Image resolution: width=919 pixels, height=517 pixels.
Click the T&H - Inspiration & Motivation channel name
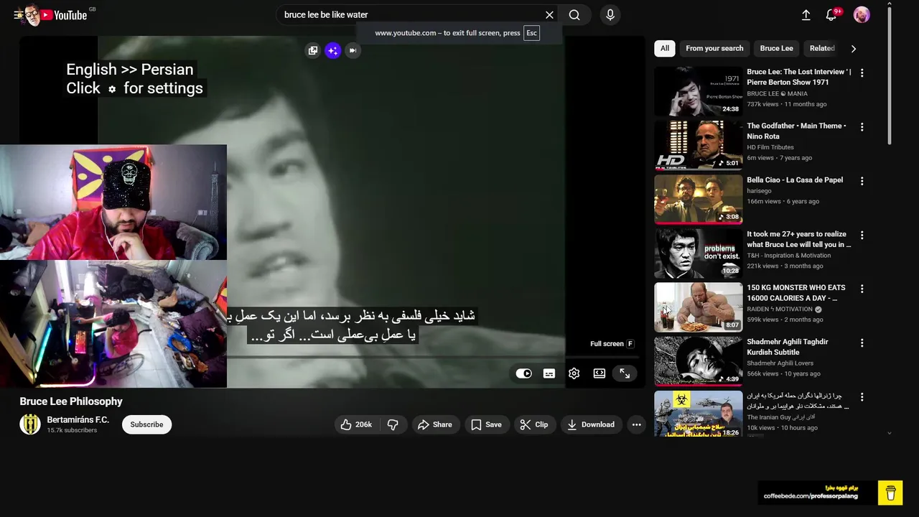(789, 255)
